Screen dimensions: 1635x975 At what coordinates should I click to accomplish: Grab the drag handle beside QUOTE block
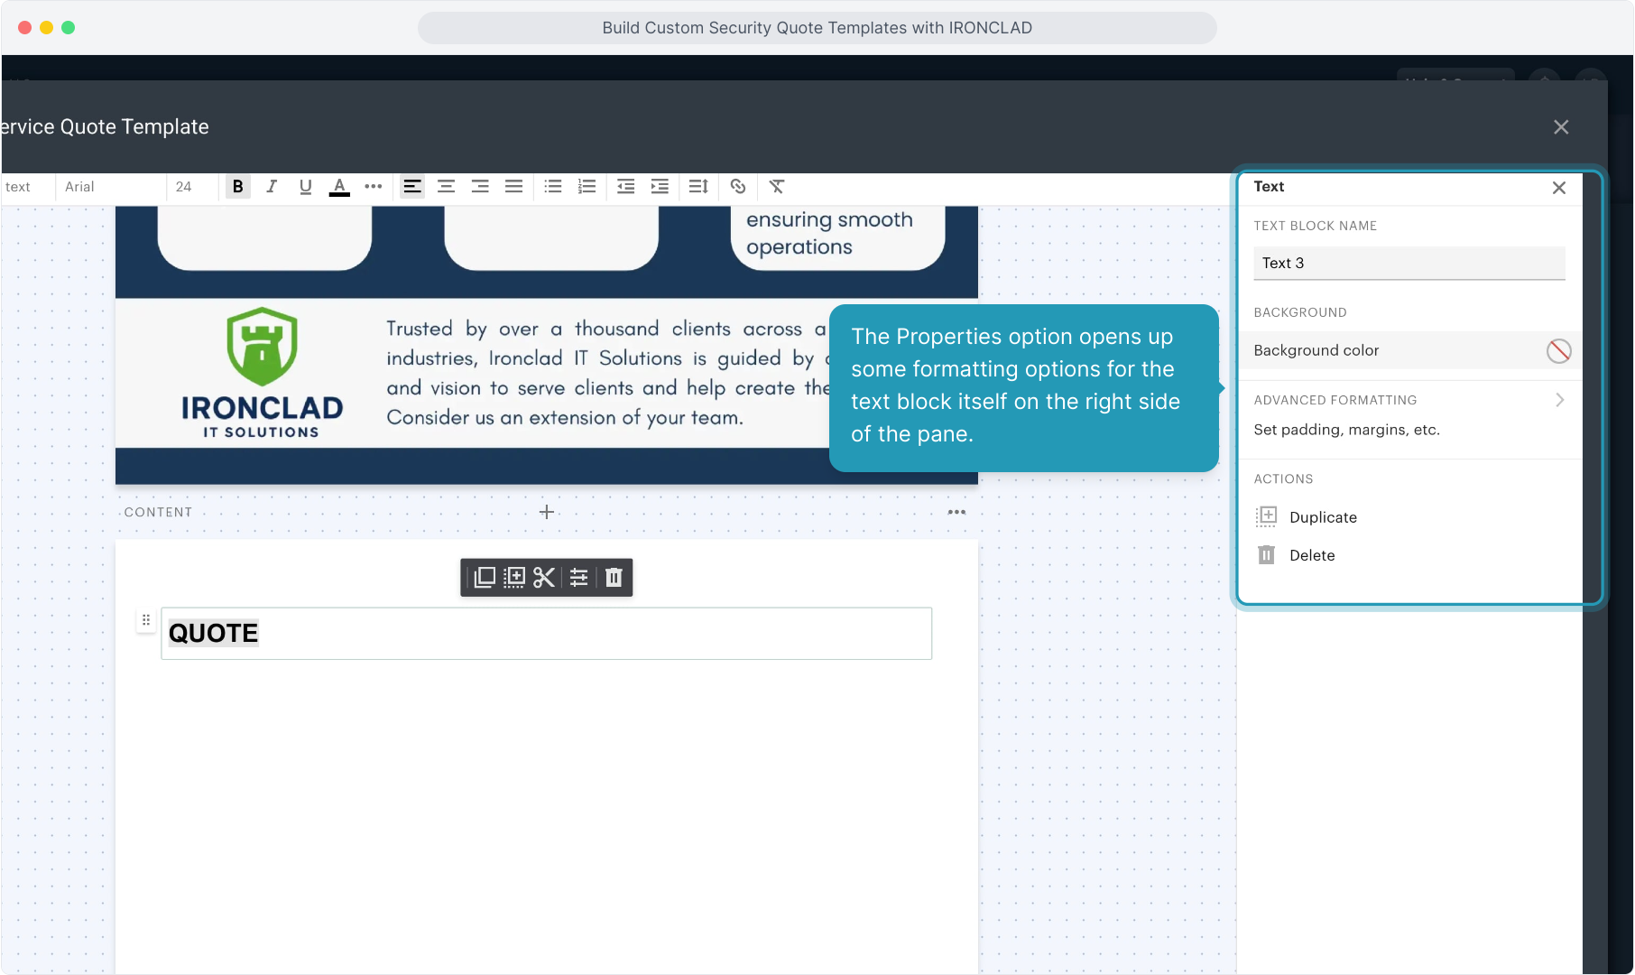tap(146, 621)
